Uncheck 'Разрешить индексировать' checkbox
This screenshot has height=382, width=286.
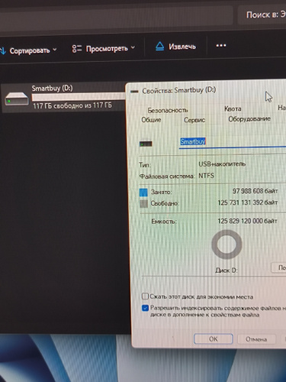pyautogui.click(x=145, y=308)
